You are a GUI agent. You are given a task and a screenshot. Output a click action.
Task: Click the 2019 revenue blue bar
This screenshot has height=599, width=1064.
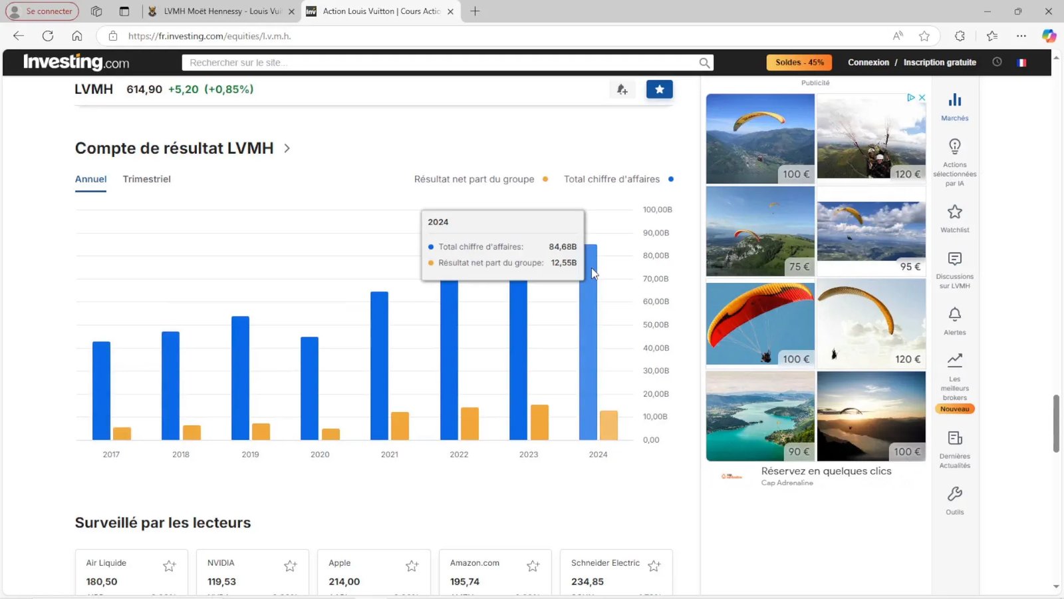(241, 378)
